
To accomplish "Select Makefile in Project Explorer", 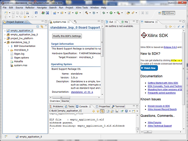I will click(x=17, y=62).
